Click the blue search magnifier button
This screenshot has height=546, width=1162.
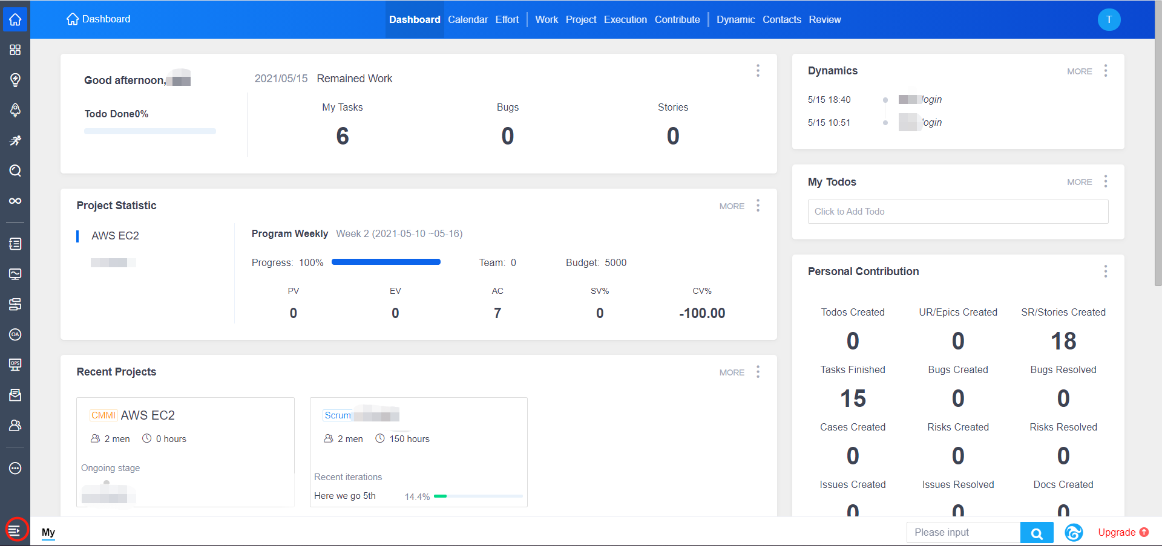(x=1036, y=533)
